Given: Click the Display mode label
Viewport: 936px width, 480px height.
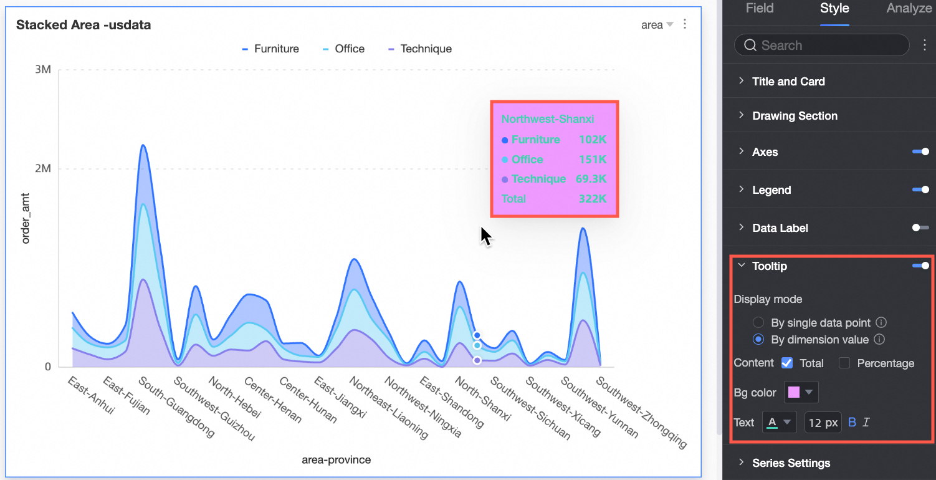Looking at the screenshot, I should (768, 299).
